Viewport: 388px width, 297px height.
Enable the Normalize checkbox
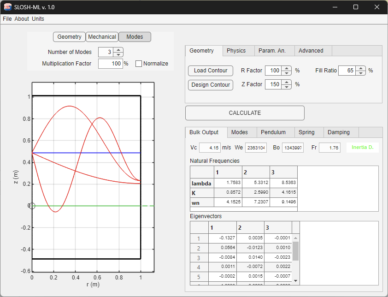coord(139,63)
